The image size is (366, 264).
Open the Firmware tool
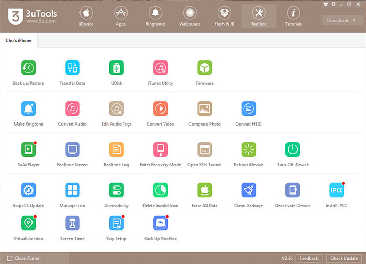click(x=204, y=68)
